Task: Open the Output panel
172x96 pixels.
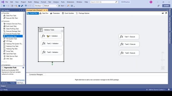Action: (x=3, y=86)
